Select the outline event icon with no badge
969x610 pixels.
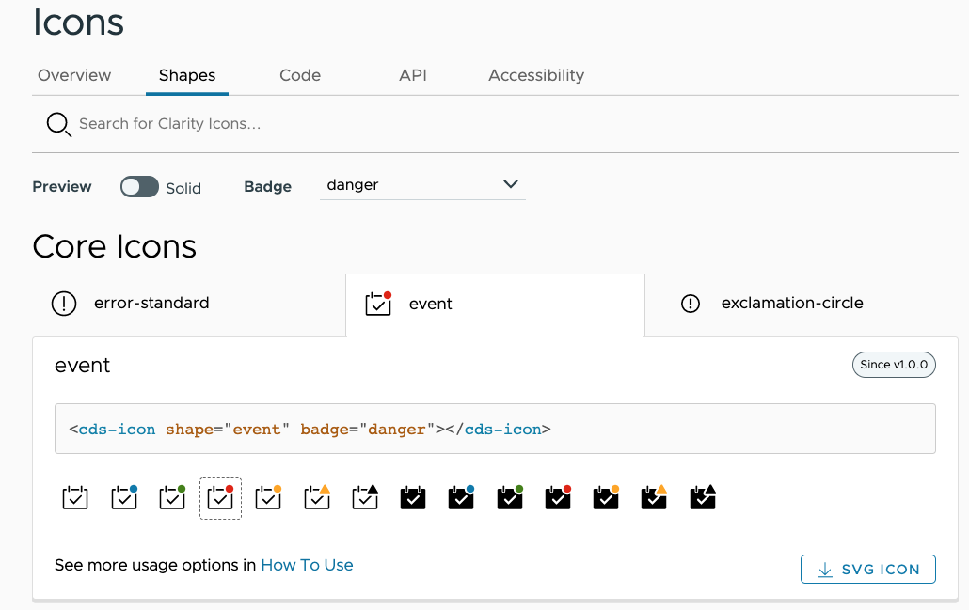75,497
